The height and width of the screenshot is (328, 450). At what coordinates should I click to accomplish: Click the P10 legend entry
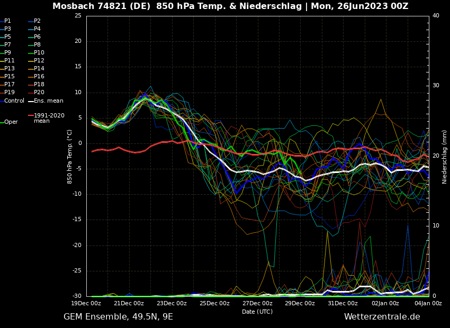point(39,53)
